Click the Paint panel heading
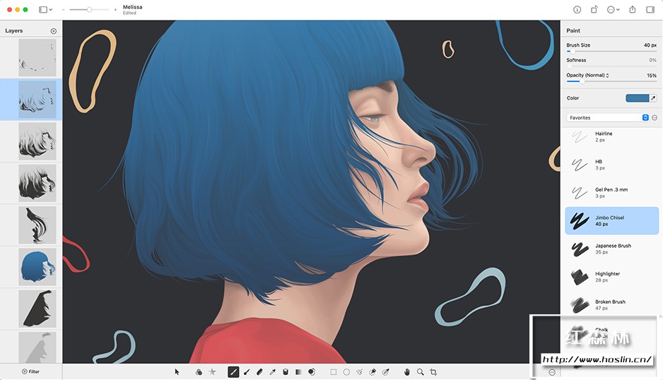This screenshot has height=380, width=663. point(573,30)
